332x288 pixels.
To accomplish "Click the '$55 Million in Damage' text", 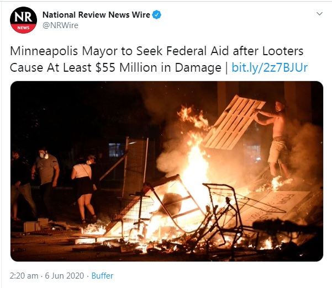I will pos(159,68).
